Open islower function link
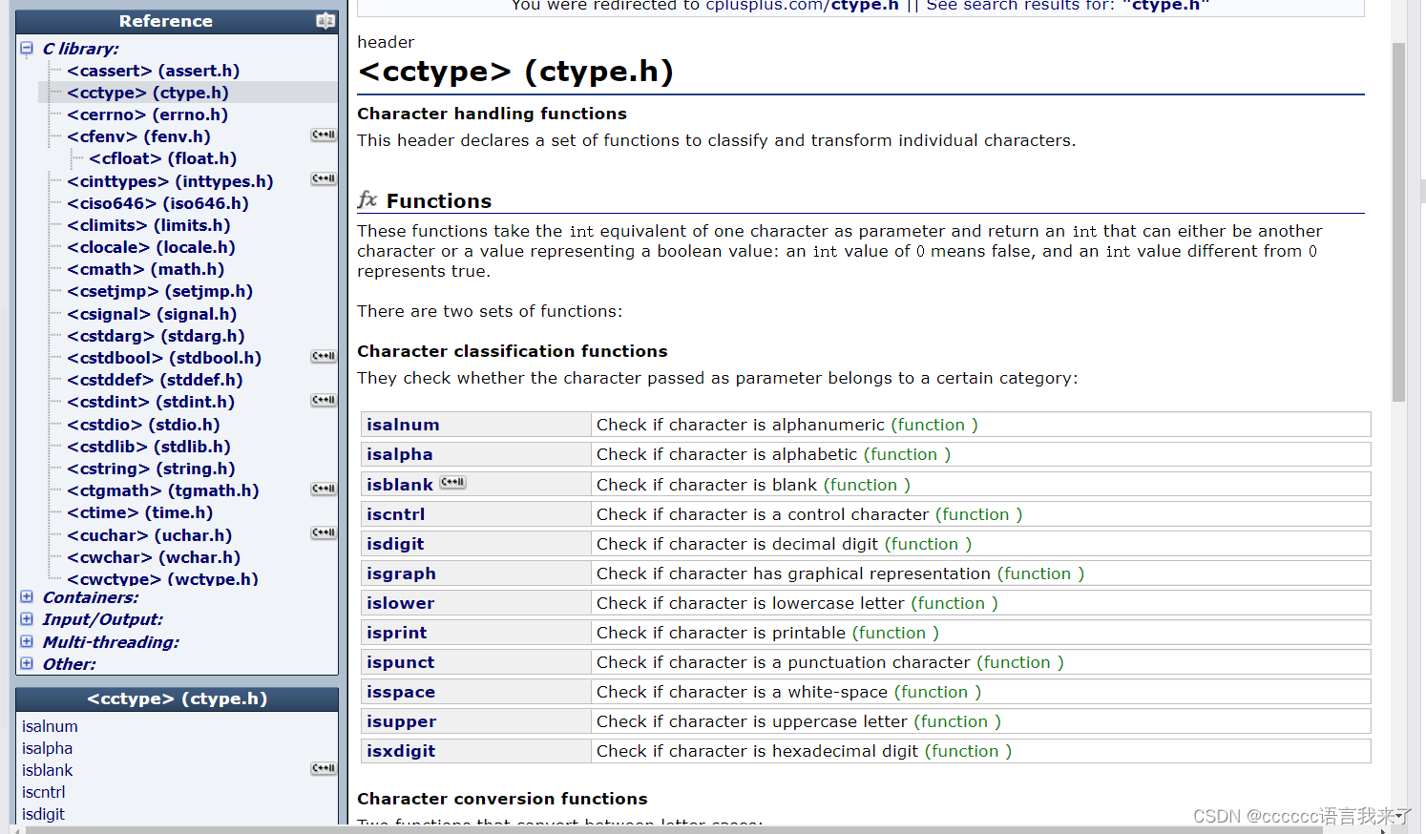Image resolution: width=1426 pixels, height=834 pixels. tap(401, 603)
